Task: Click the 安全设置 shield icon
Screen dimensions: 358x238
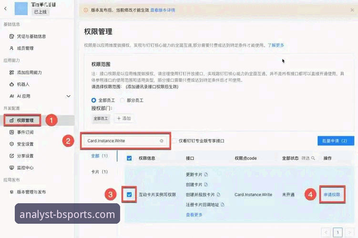Action: point(11,144)
